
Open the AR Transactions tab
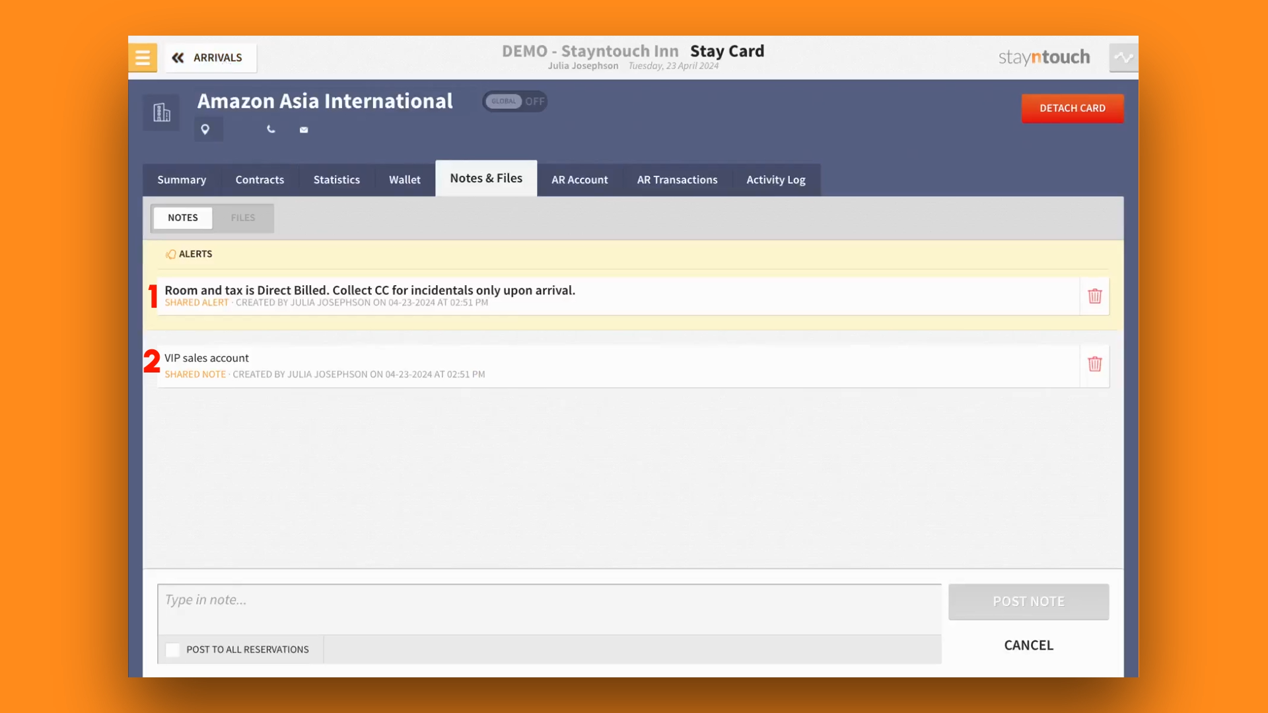point(677,180)
